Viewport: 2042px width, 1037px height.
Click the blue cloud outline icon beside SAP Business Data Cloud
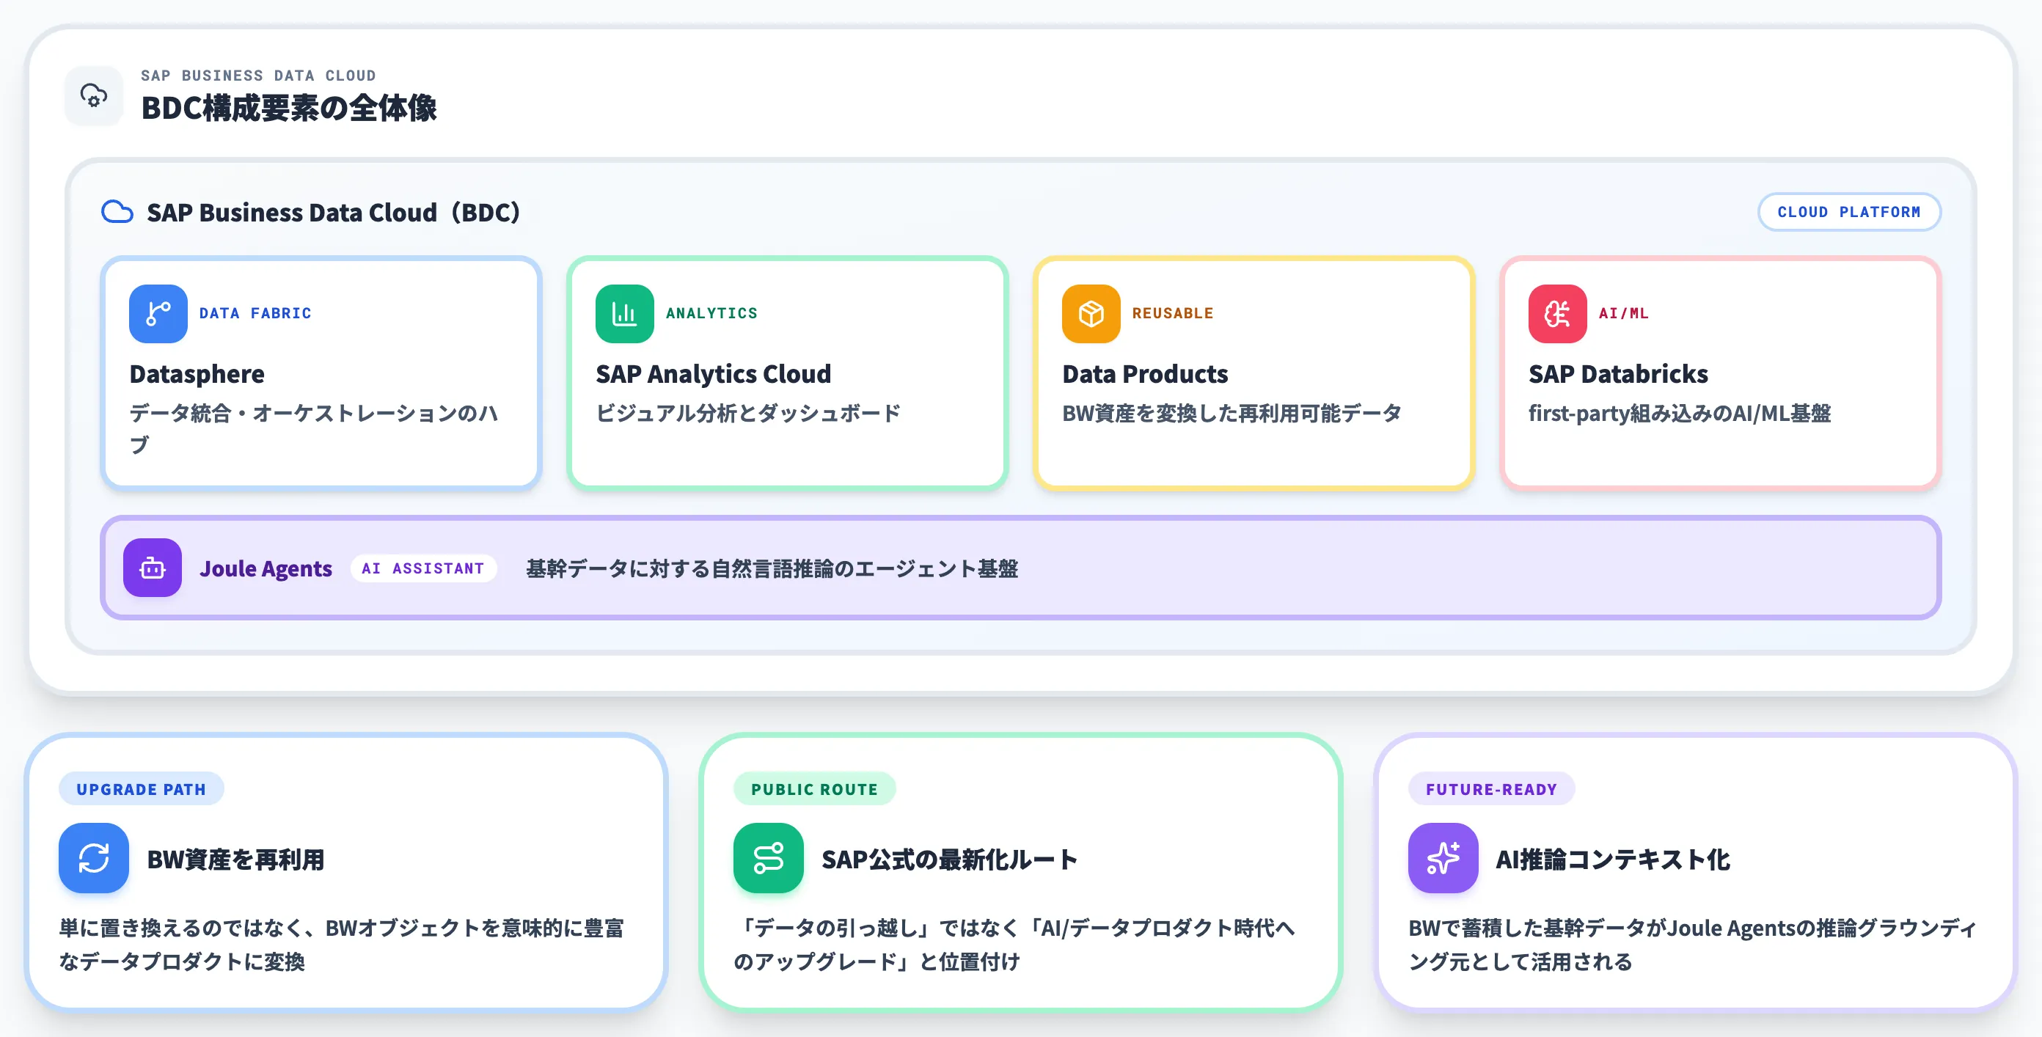[x=117, y=212]
